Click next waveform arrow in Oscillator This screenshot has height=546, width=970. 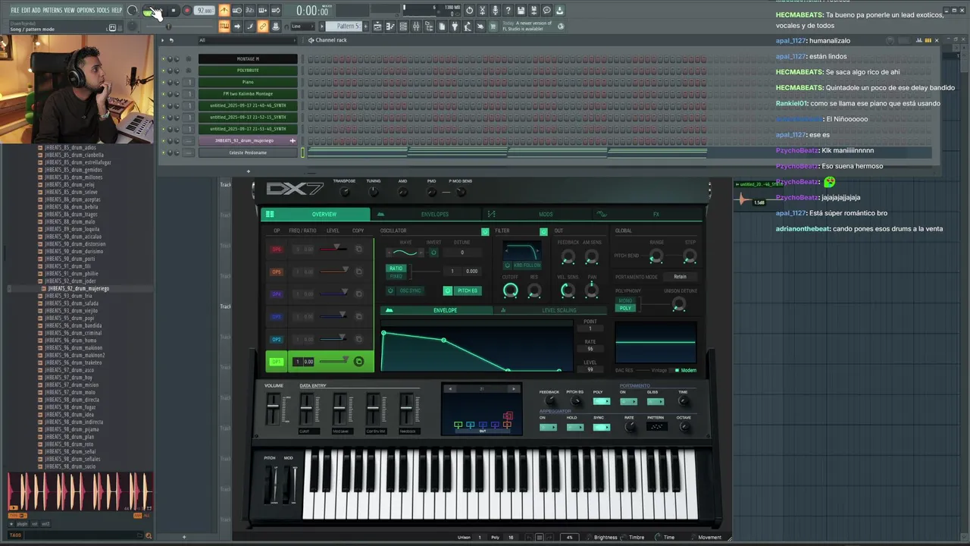coord(421,253)
